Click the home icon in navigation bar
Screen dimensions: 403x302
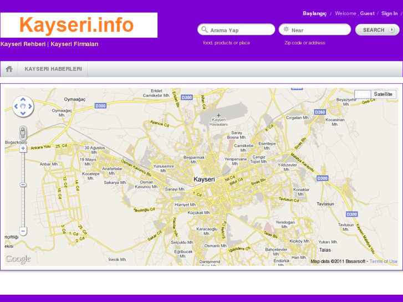[x=9, y=69]
